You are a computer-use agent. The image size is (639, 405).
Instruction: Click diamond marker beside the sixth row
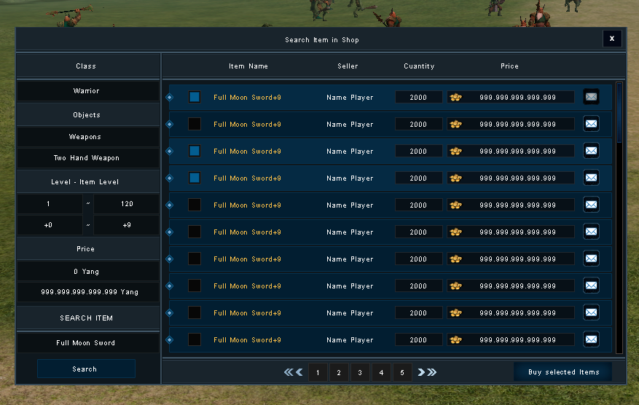pos(170,232)
